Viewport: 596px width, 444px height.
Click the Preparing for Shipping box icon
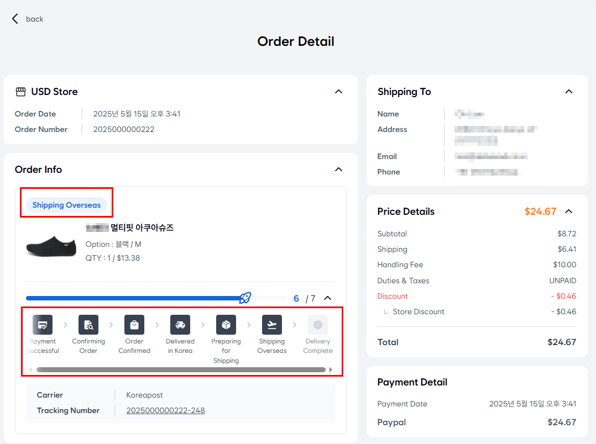click(226, 325)
